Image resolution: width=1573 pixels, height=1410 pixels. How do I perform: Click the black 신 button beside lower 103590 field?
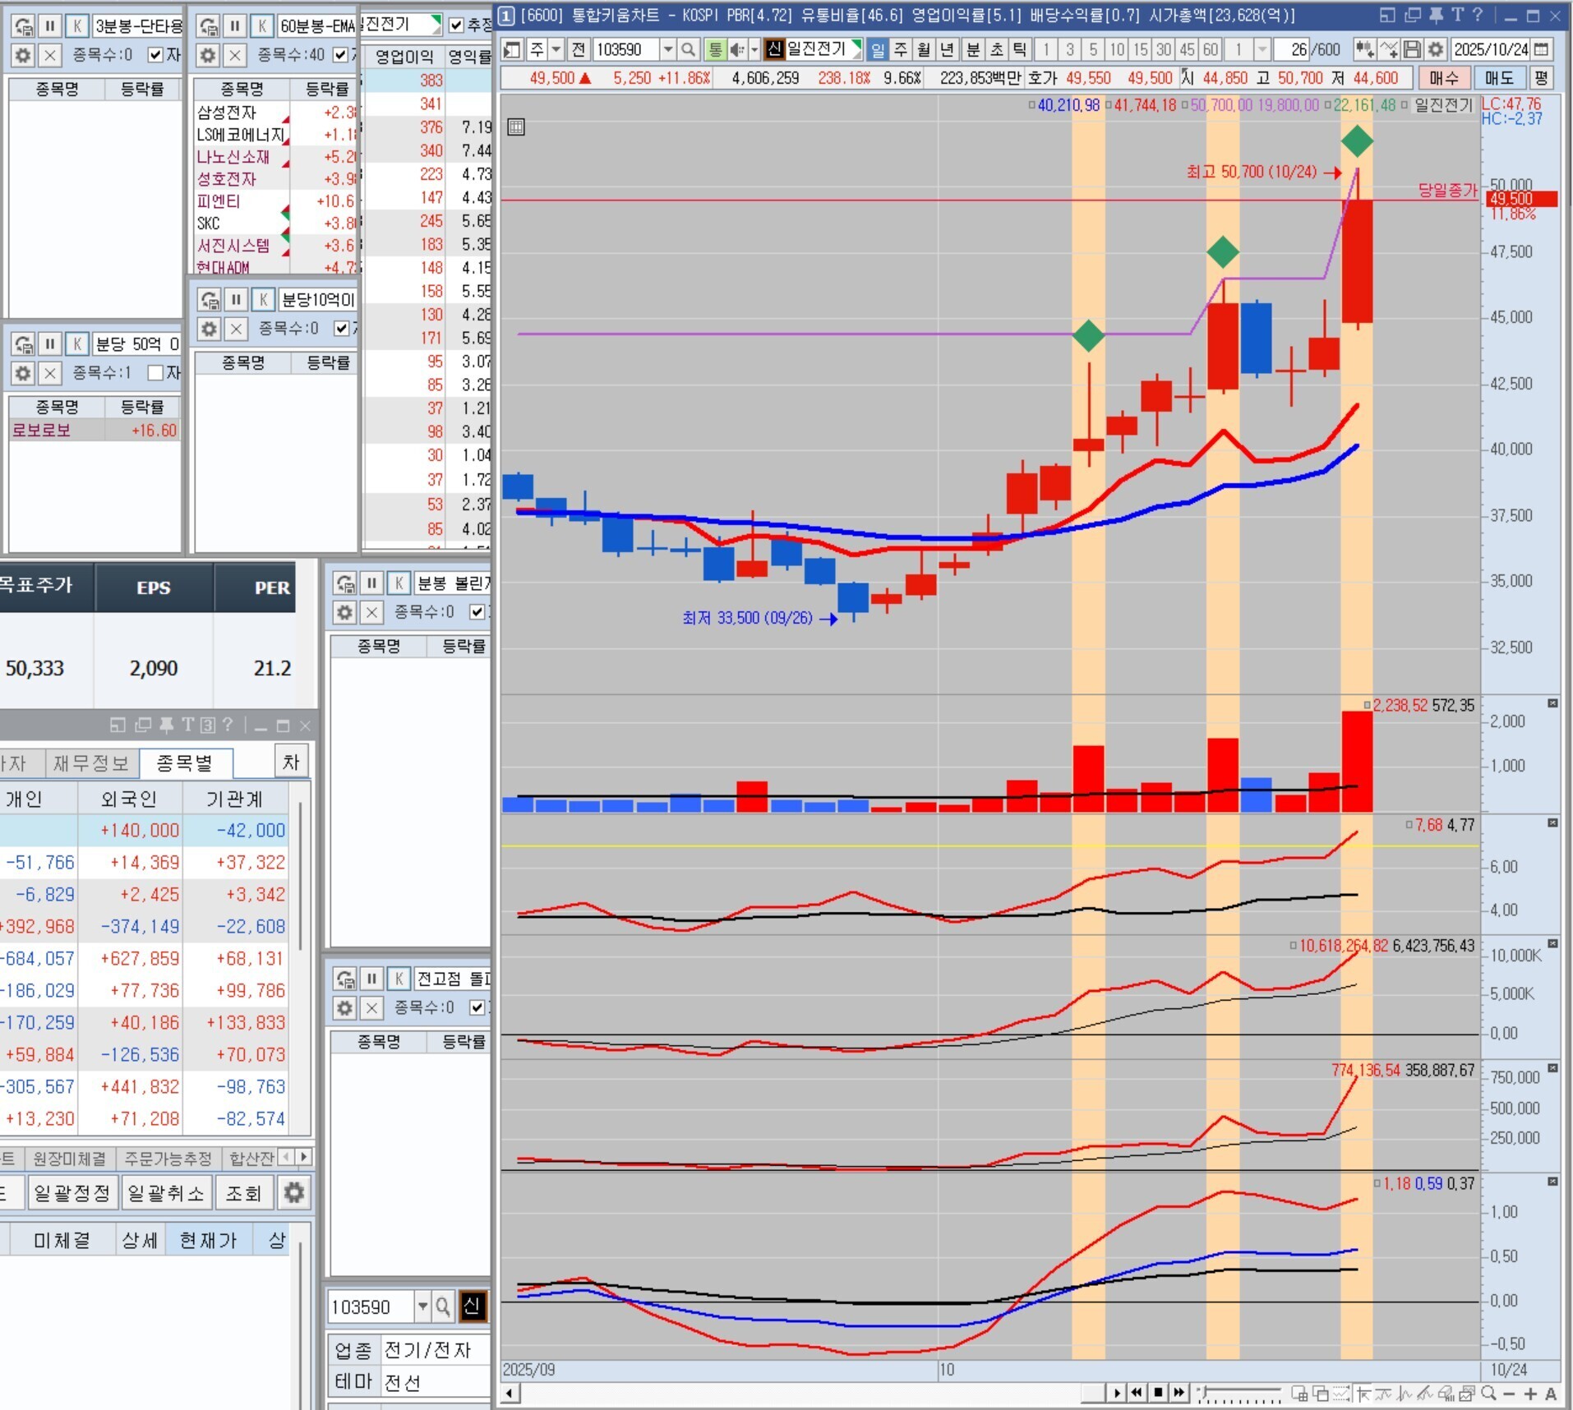473,1306
